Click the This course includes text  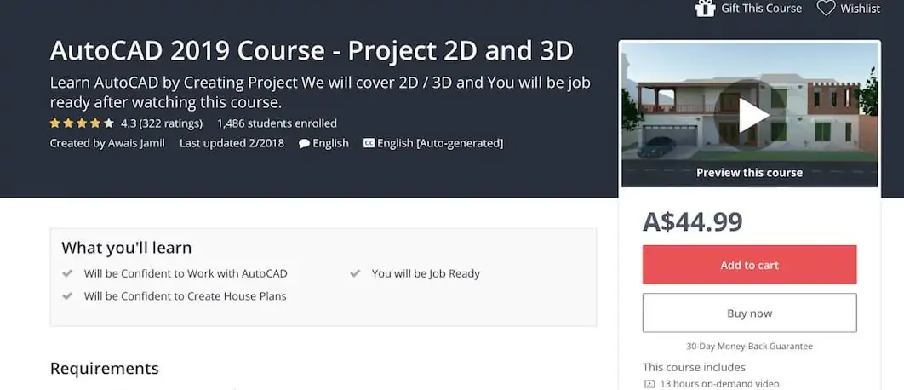click(x=694, y=368)
